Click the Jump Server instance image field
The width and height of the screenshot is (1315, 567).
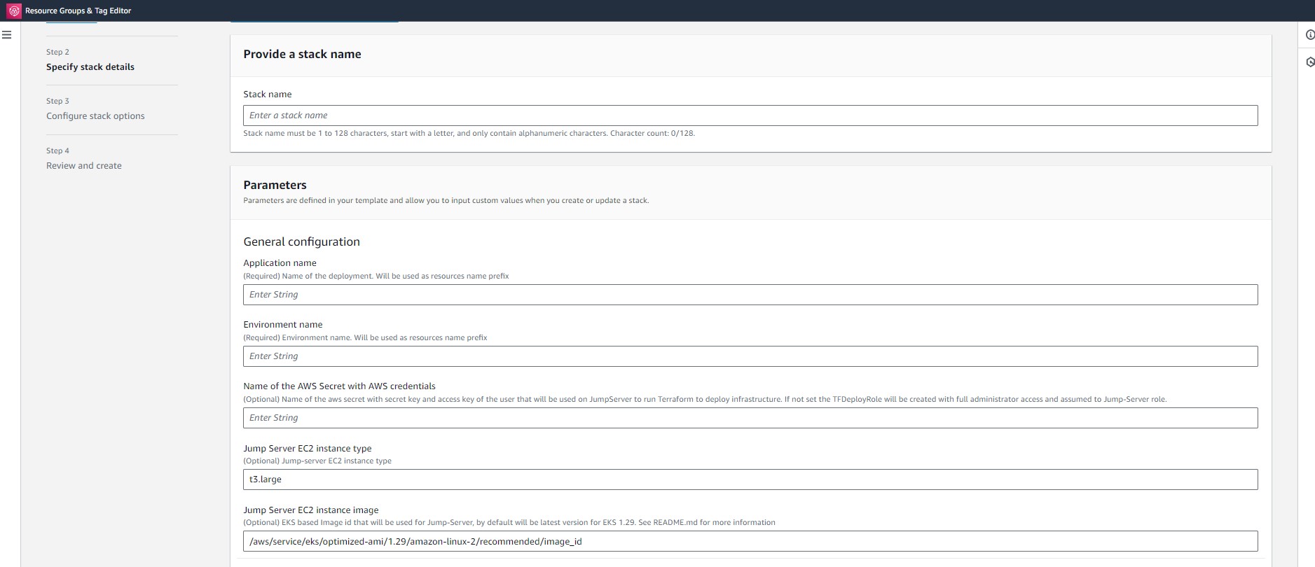pos(750,541)
